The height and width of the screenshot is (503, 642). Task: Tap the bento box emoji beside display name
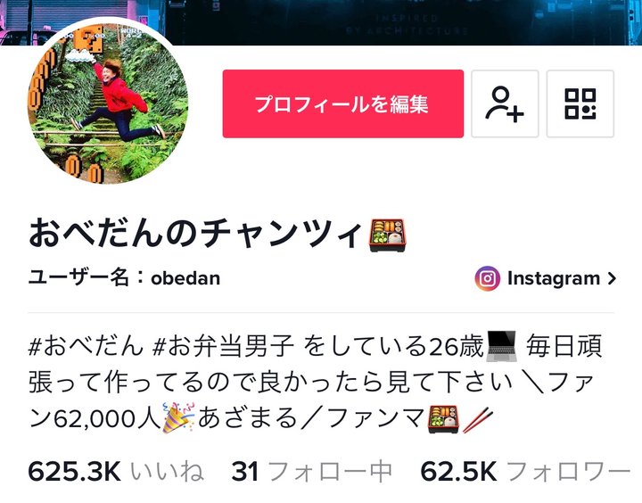coord(387,235)
